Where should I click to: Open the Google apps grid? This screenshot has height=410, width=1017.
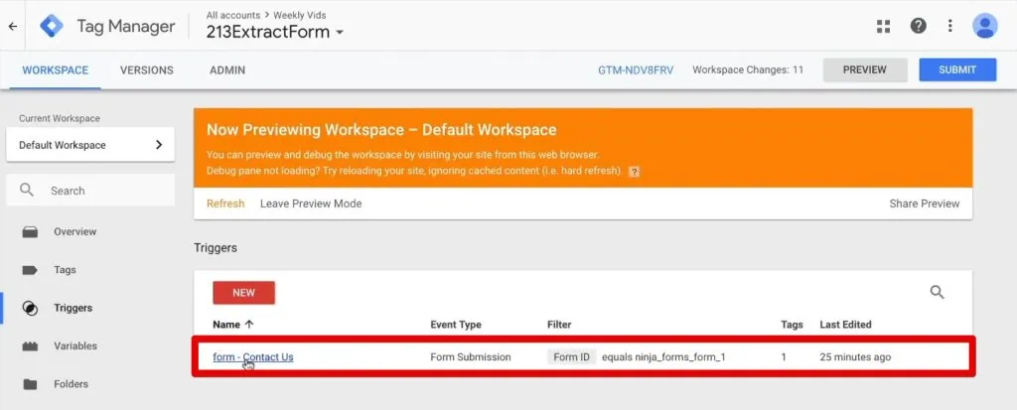coord(884,27)
